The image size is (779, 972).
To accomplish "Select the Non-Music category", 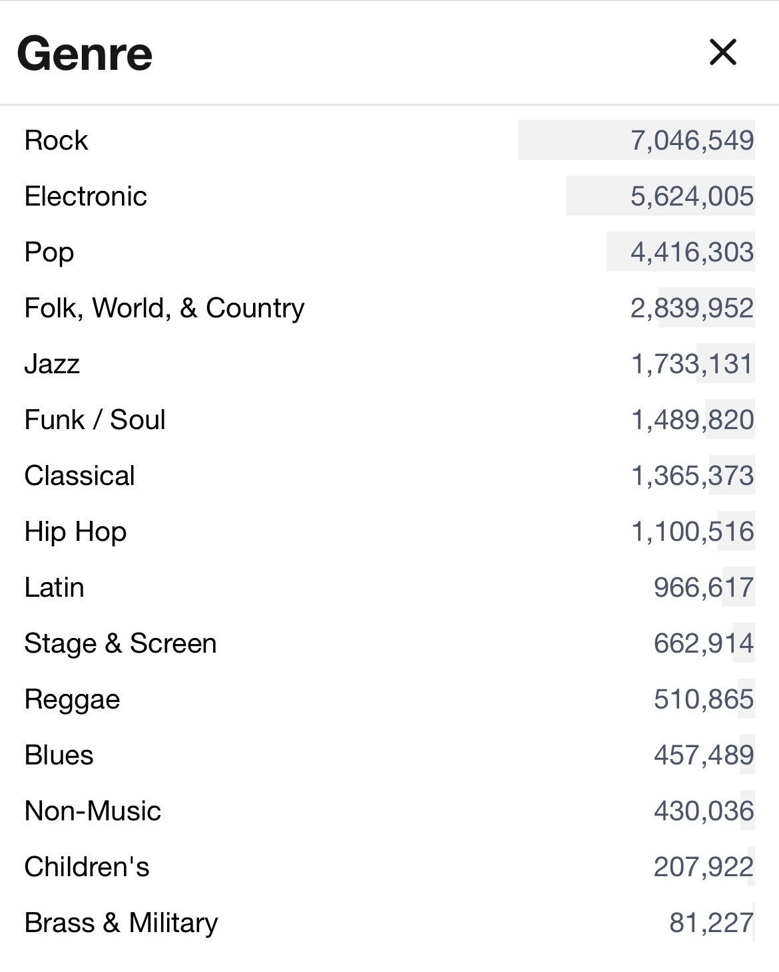I will [x=389, y=810].
